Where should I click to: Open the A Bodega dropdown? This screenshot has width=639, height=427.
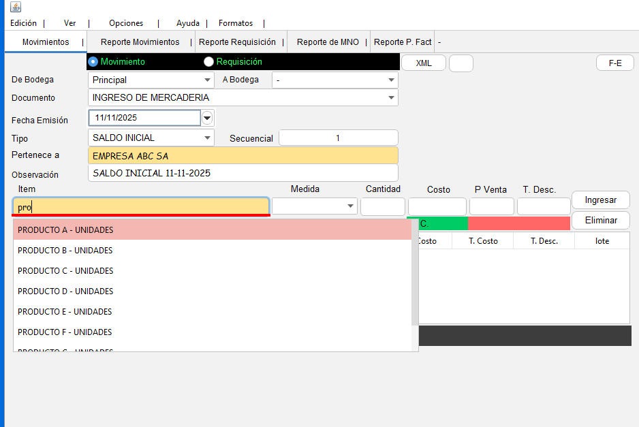tap(334, 80)
